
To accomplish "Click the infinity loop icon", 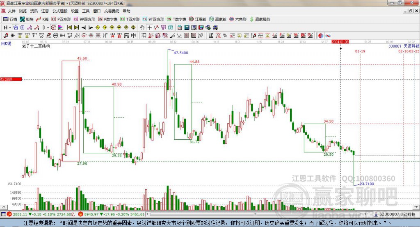I will click(328, 36).
